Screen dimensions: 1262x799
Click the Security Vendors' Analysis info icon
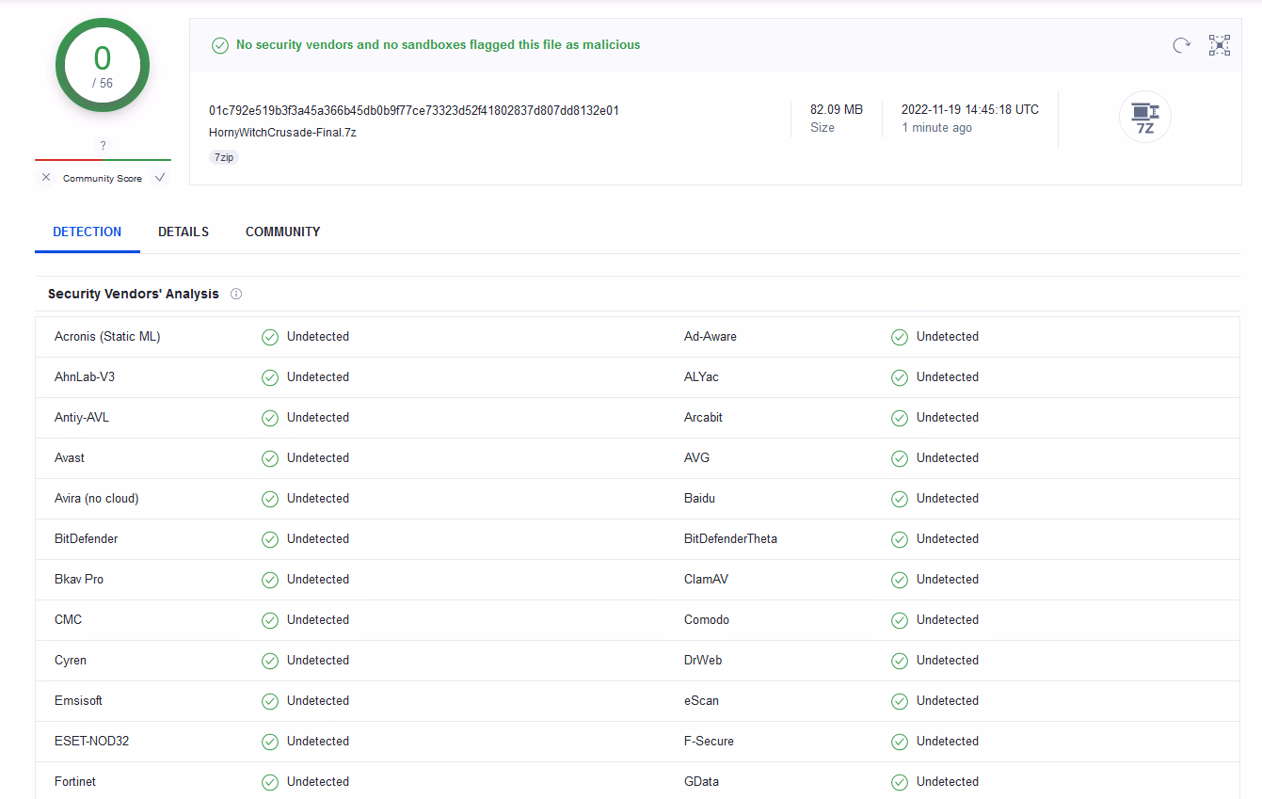pos(236,294)
